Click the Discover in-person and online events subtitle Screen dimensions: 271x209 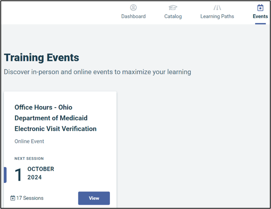tap(97, 72)
